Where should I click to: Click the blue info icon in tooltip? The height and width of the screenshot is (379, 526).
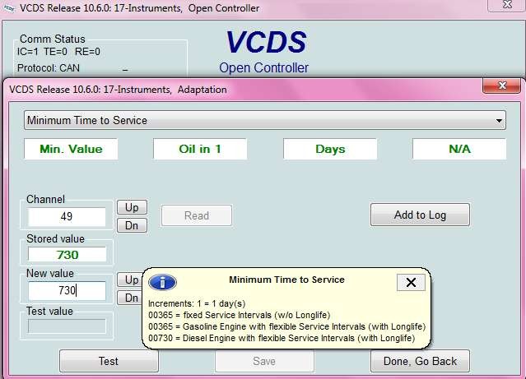tap(162, 282)
